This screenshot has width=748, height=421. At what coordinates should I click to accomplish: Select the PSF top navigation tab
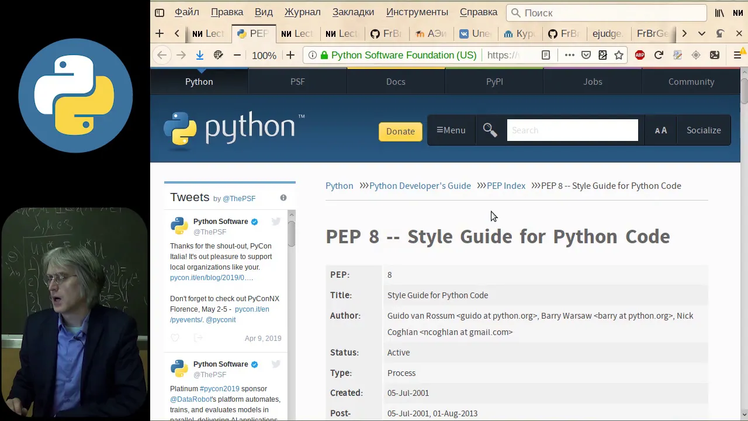pos(297,82)
